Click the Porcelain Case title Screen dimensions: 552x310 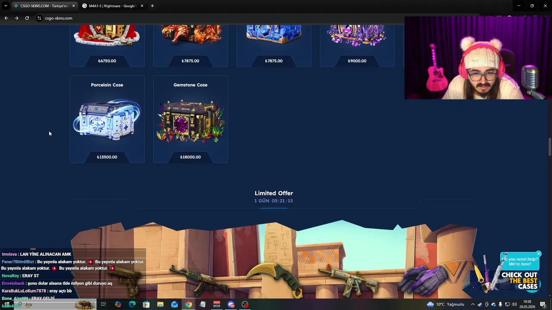[107, 85]
